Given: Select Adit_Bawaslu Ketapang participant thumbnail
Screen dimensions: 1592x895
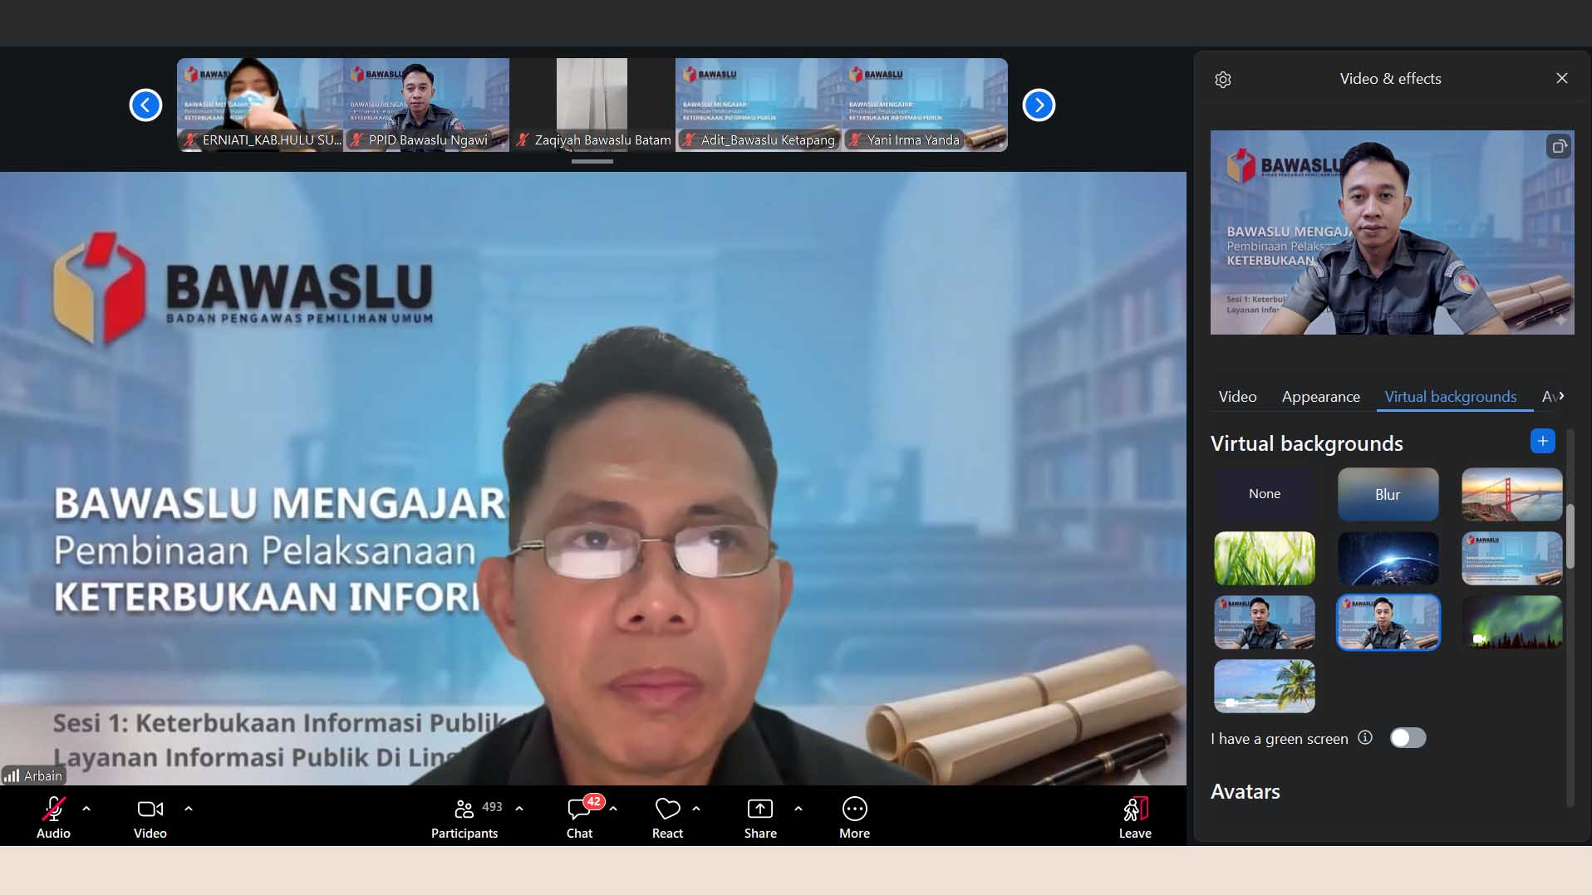Looking at the screenshot, I should 759,105.
